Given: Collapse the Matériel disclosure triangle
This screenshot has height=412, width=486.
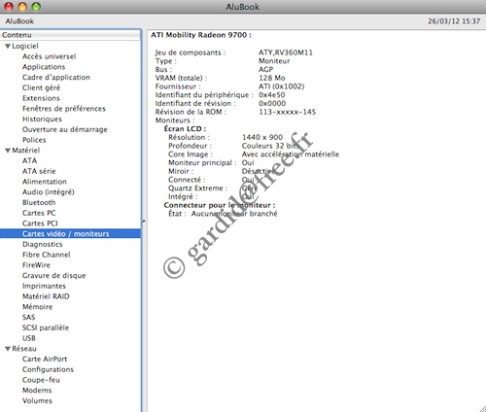Looking at the screenshot, I should pos(8,151).
